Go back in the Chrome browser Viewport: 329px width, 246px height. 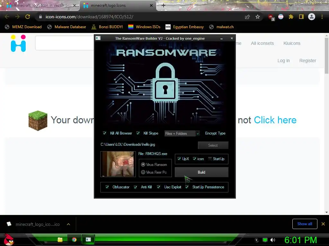pyautogui.click(x=7, y=17)
